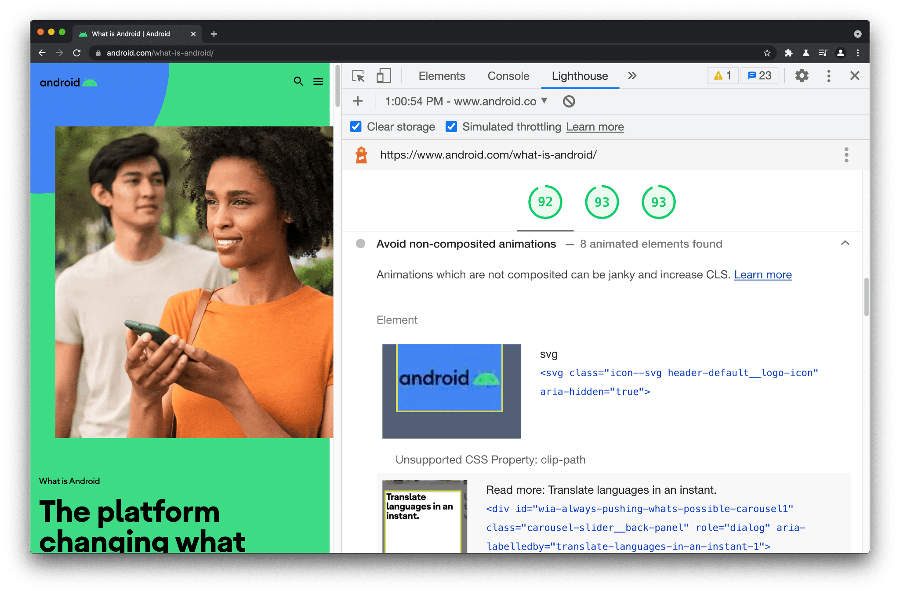Click Learn more link about CLS animations

tap(764, 274)
